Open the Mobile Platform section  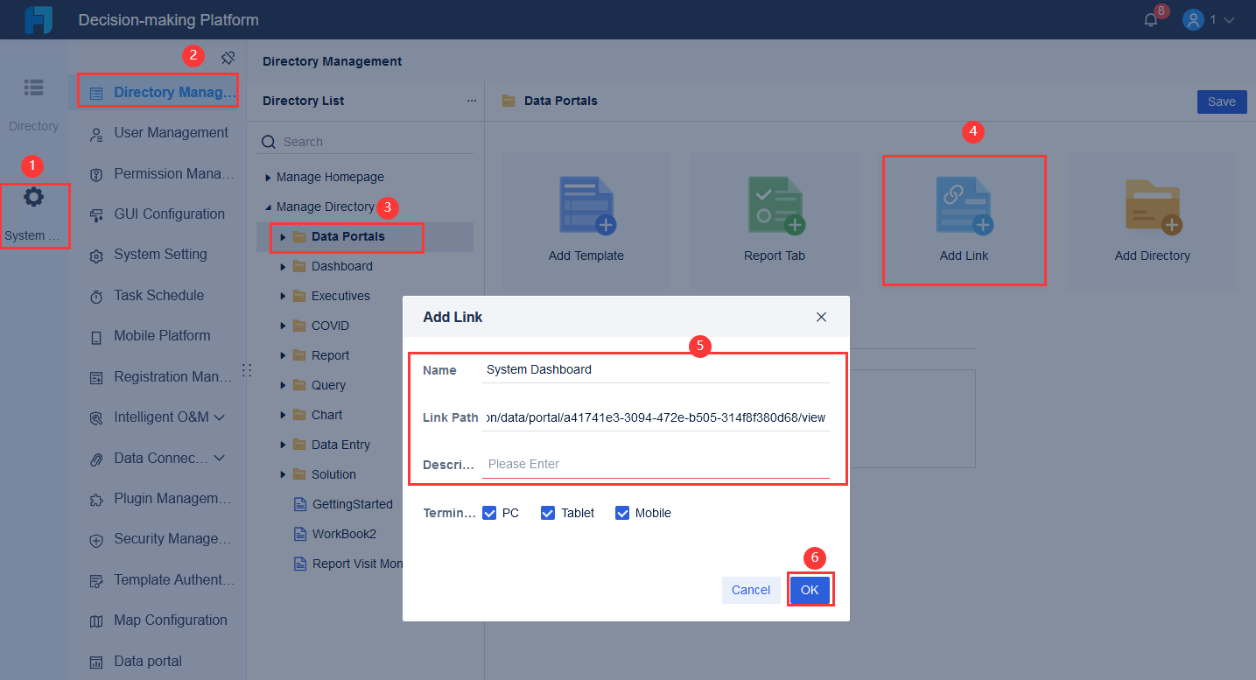162,335
